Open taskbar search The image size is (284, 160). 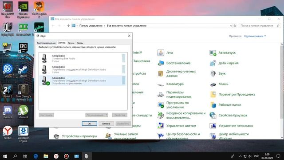[15, 156]
